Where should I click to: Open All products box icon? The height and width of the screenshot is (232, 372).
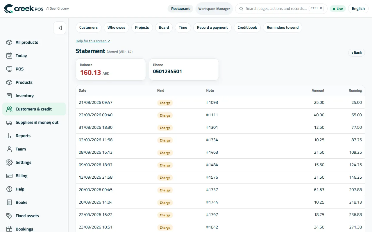click(x=9, y=42)
